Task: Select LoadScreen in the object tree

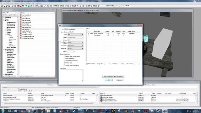Action: (11, 67)
